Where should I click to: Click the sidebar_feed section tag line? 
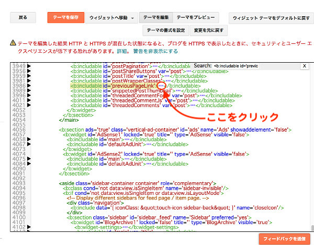[x=159, y=217]
